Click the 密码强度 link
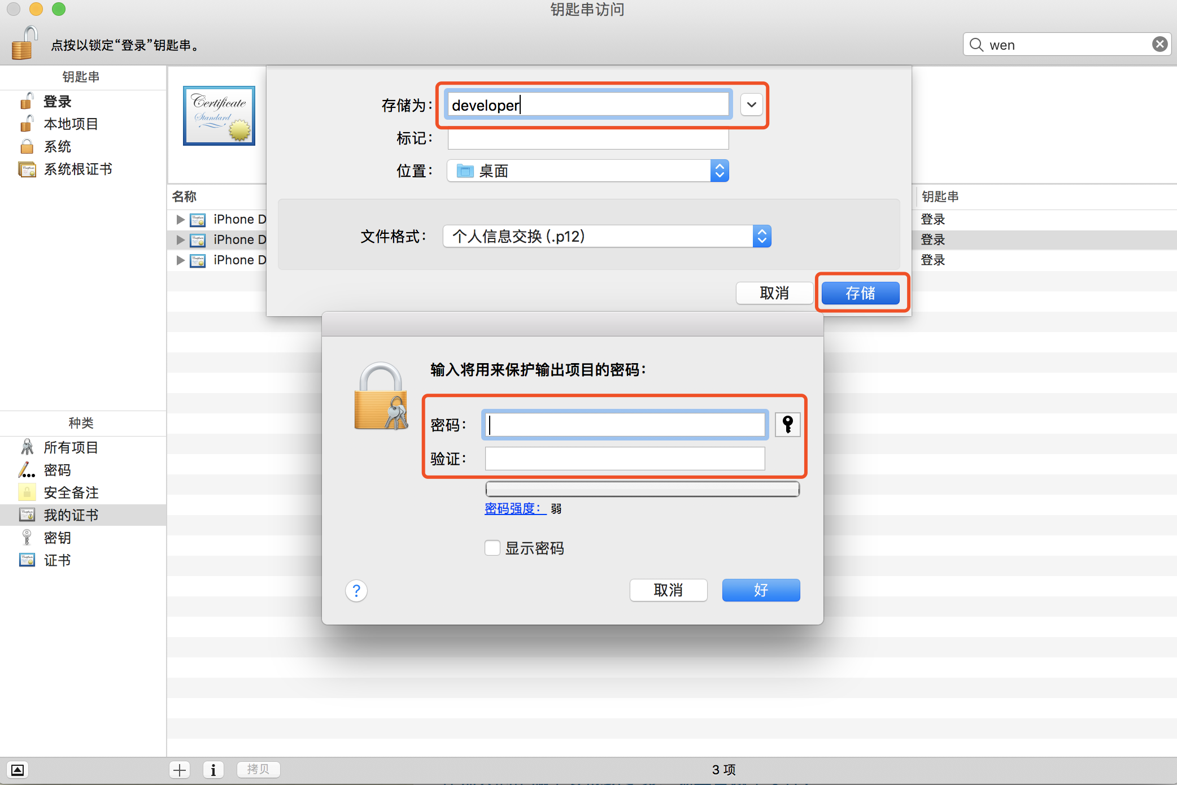Image resolution: width=1177 pixels, height=785 pixels. pos(515,509)
